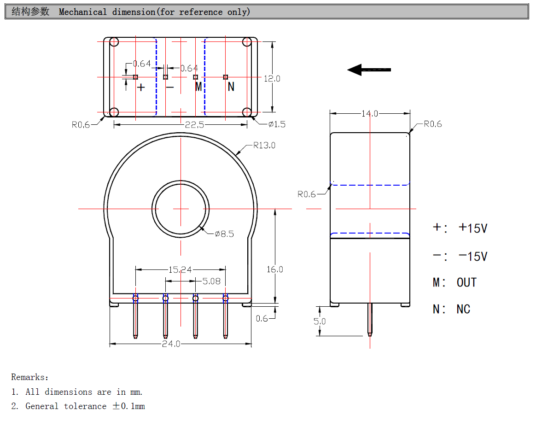
Task: Select the ø1.5 corner hole label
Action: coord(277,124)
